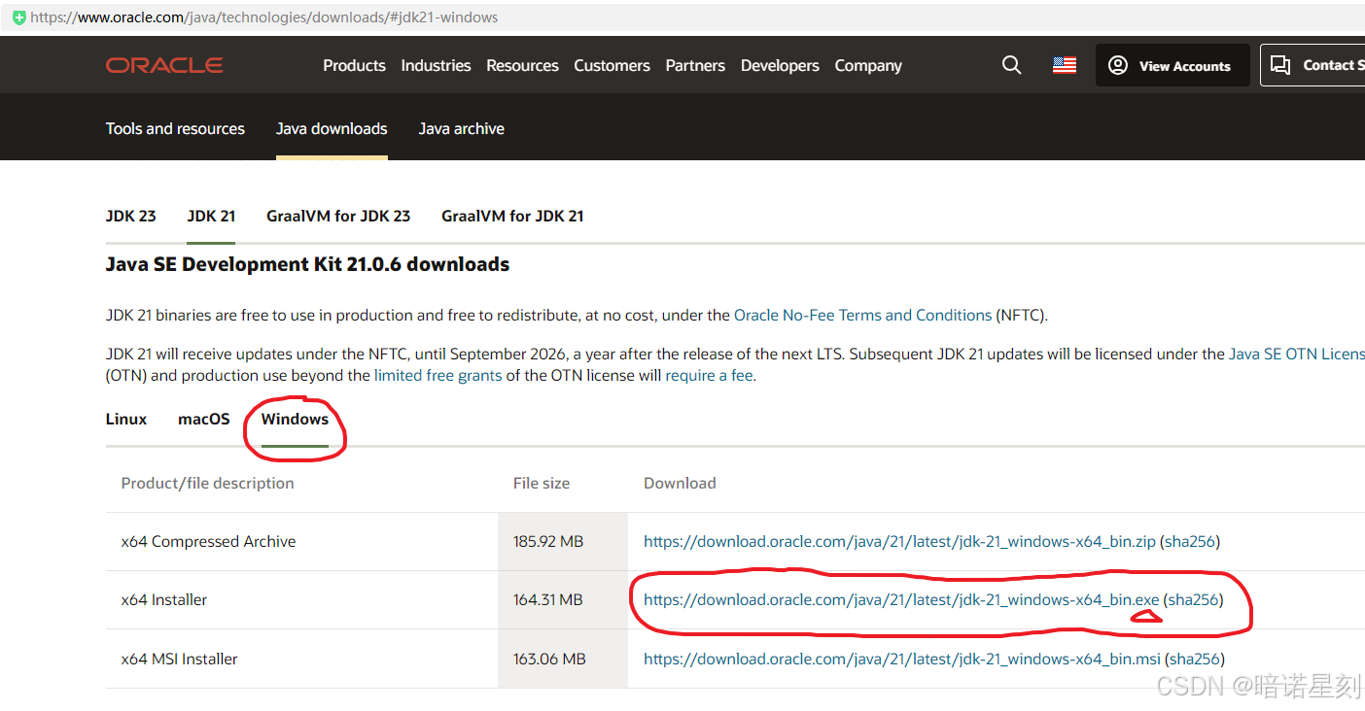Viewport: 1365px width, 711px height.
Task: Open the Company menu
Action: pos(868,65)
